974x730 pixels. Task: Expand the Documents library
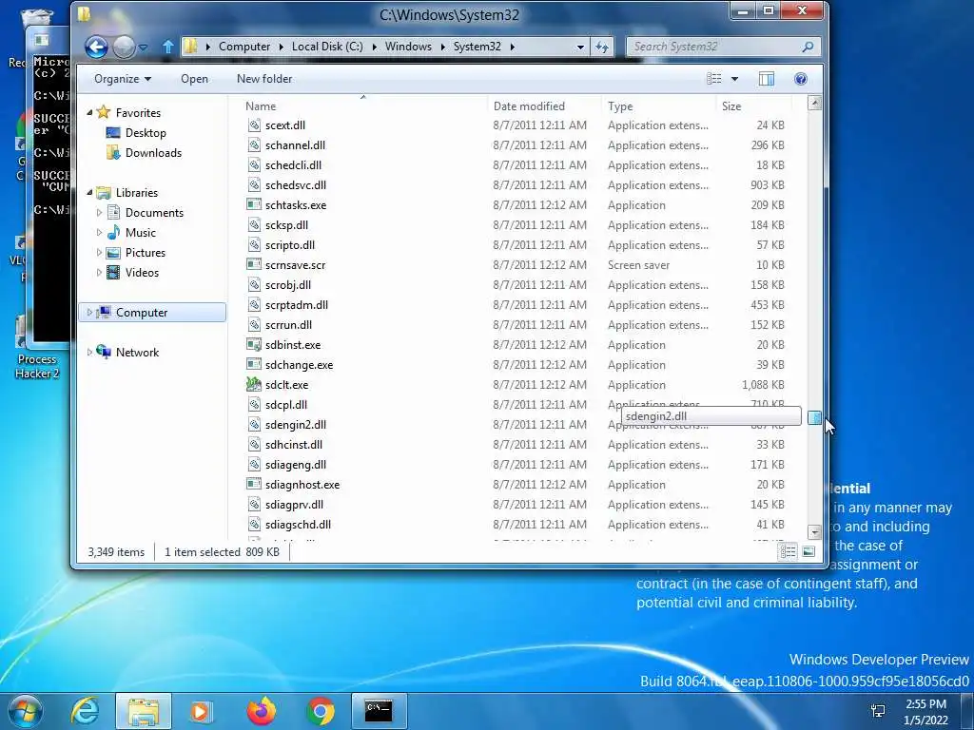coord(99,212)
